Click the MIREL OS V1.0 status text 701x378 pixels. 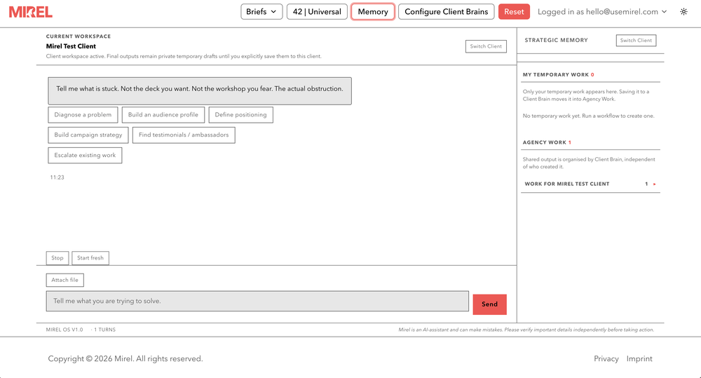click(64, 330)
